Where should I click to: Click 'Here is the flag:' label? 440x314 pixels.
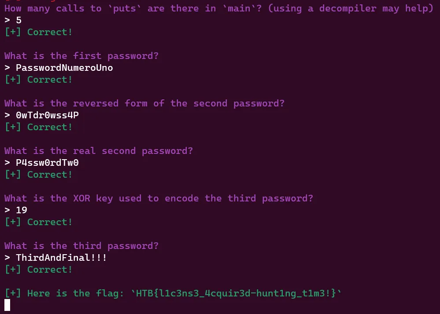[75, 293]
